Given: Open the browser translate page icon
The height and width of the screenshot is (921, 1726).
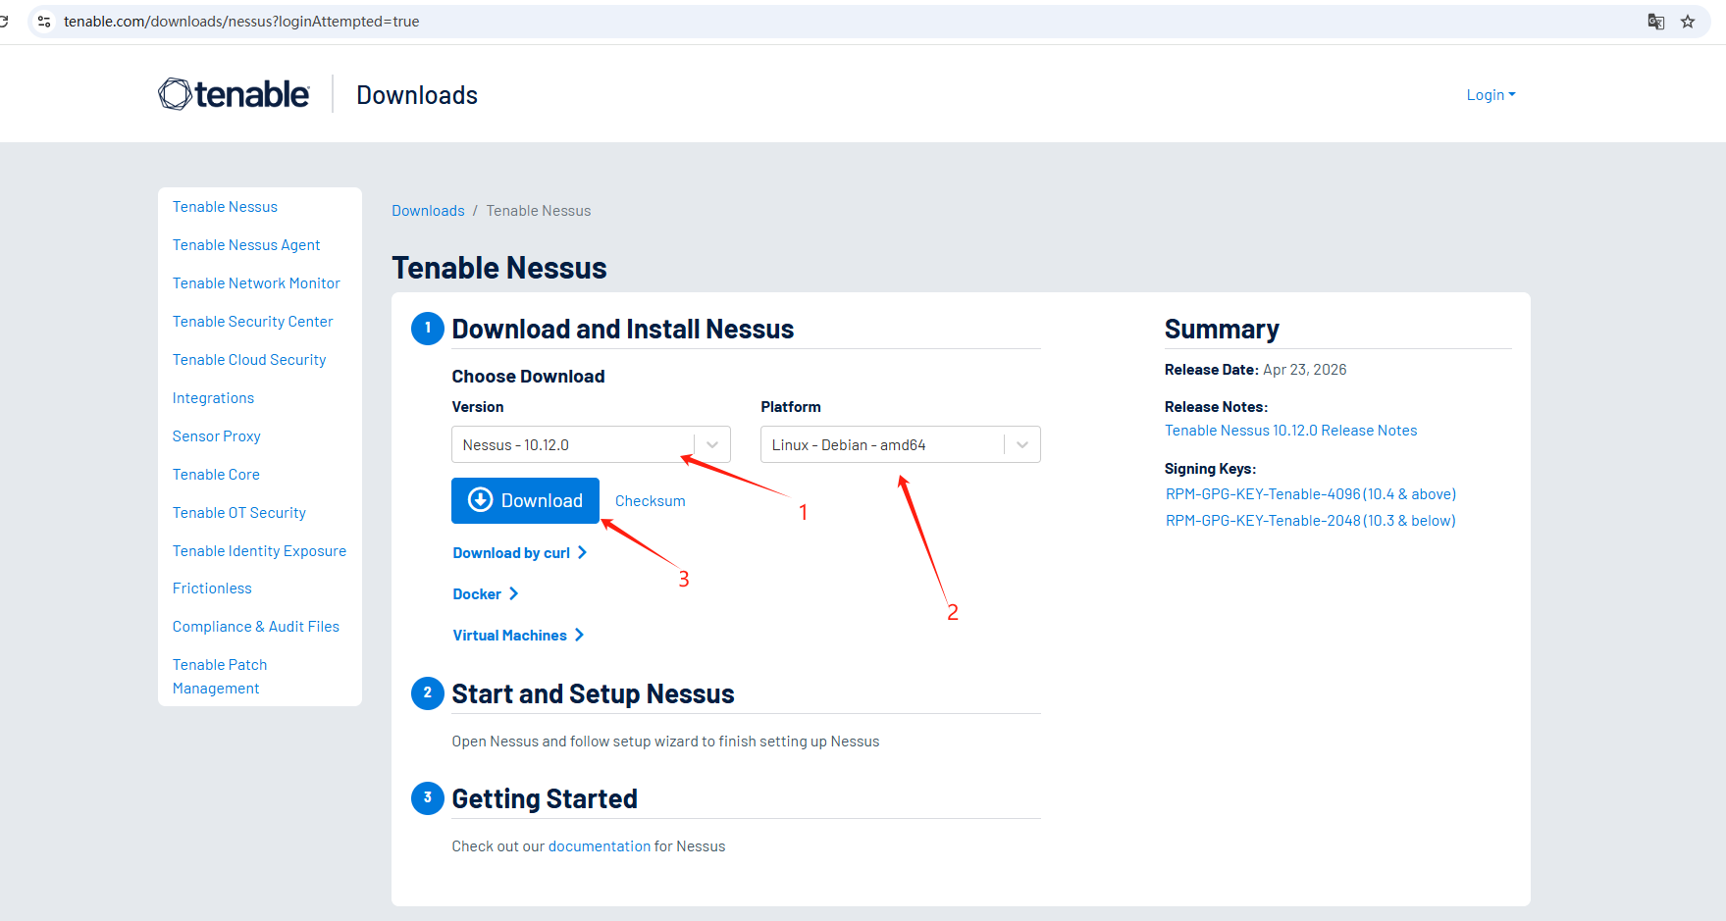Looking at the screenshot, I should [x=1656, y=22].
